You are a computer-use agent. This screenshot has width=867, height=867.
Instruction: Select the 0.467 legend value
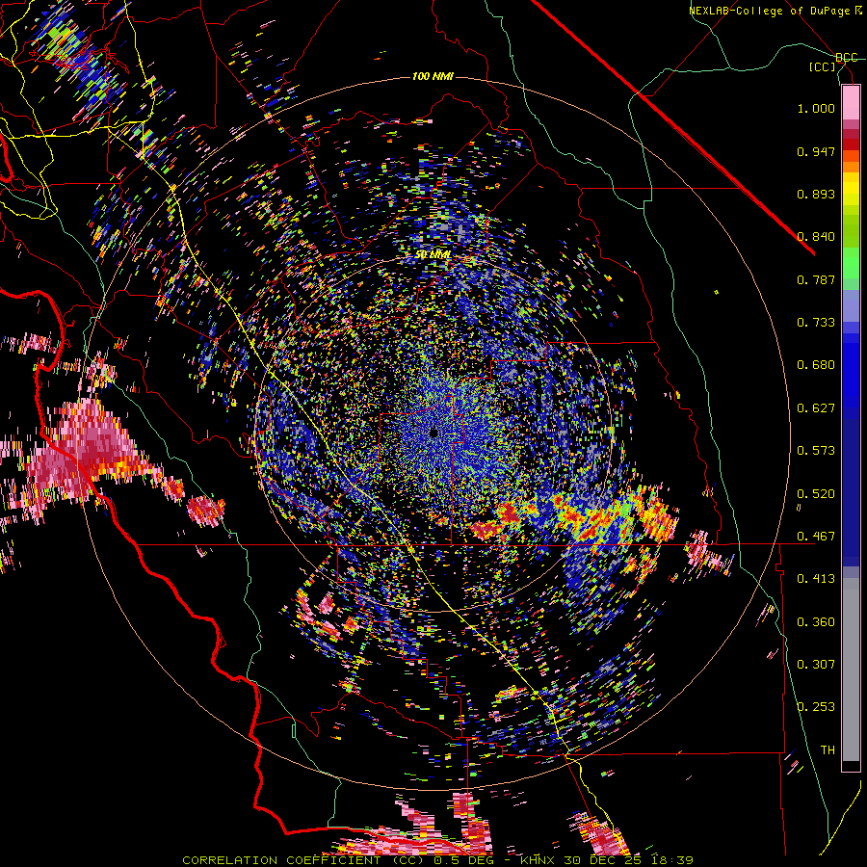click(x=816, y=537)
